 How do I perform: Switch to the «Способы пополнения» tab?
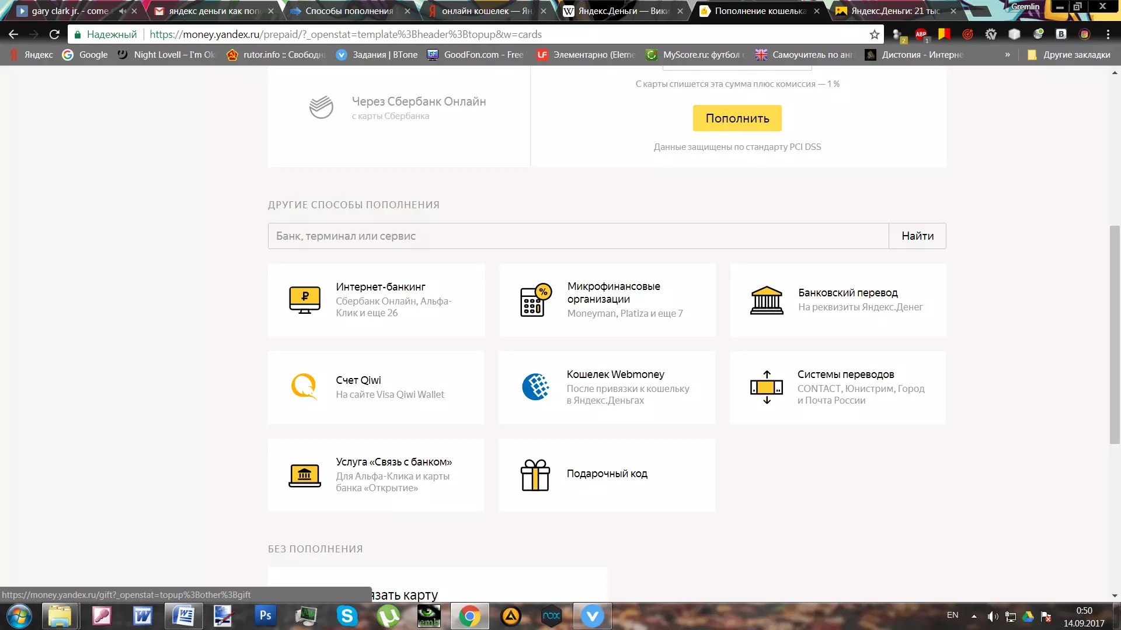point(349,10)
